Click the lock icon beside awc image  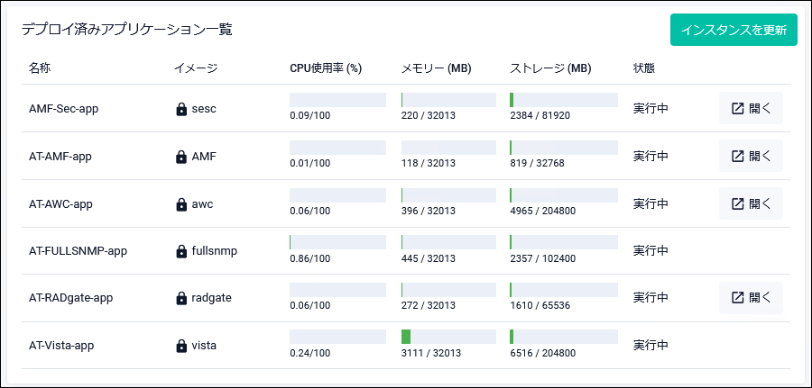tap(181, 204)
